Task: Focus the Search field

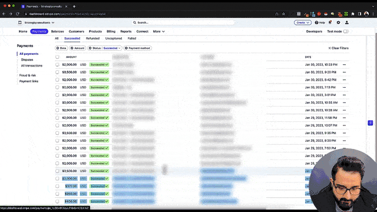Action: (184, 22)
